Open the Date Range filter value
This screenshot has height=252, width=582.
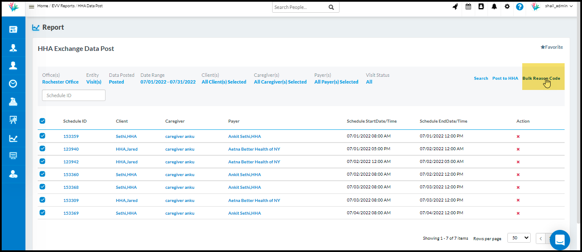168,82
